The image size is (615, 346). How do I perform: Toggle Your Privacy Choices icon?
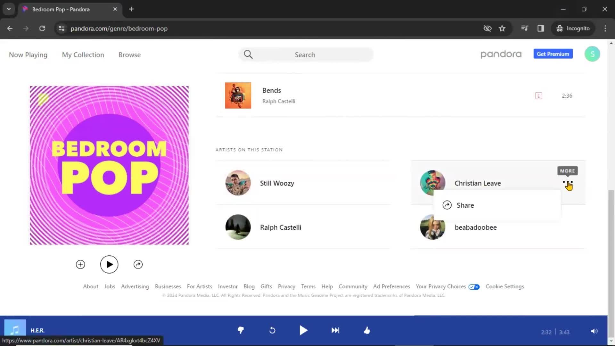click(474, 287)
